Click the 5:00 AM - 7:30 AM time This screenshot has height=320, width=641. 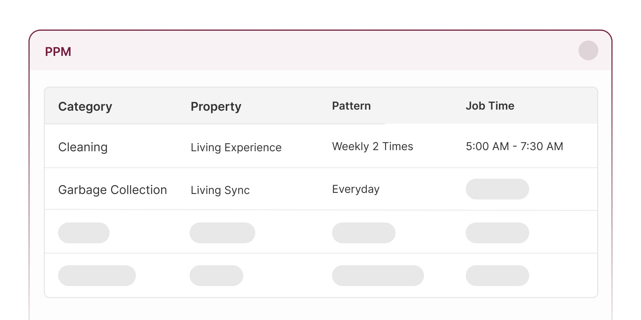click(x=515, y=146)
